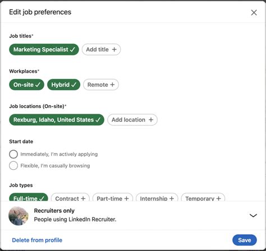The image size is (266, 251).
Task: Click the Edit job preferences title
Action: (x=40, y=12)
